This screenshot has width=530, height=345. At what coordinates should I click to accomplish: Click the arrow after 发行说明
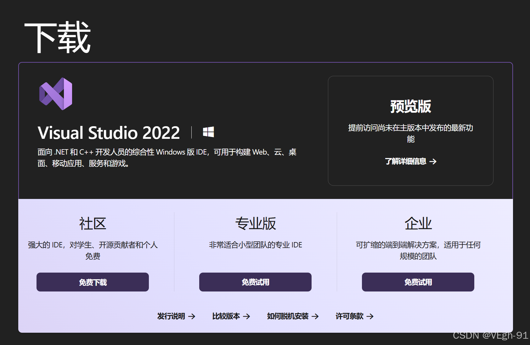192,316
